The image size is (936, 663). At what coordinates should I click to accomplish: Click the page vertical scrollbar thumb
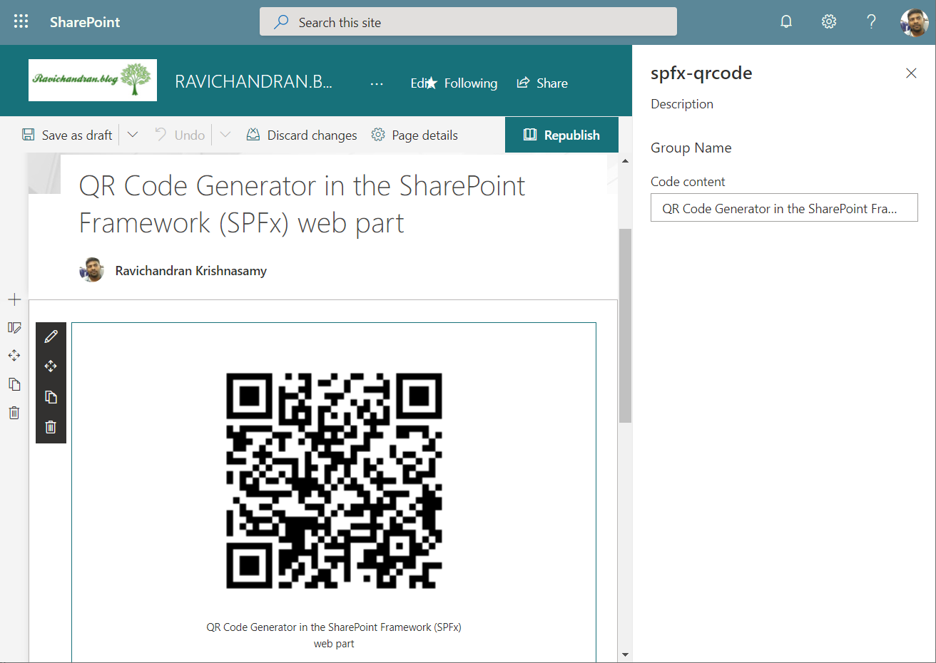(625, 325)
